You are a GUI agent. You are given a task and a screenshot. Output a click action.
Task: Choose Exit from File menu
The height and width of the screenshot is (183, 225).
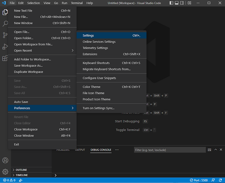(42, 144)
